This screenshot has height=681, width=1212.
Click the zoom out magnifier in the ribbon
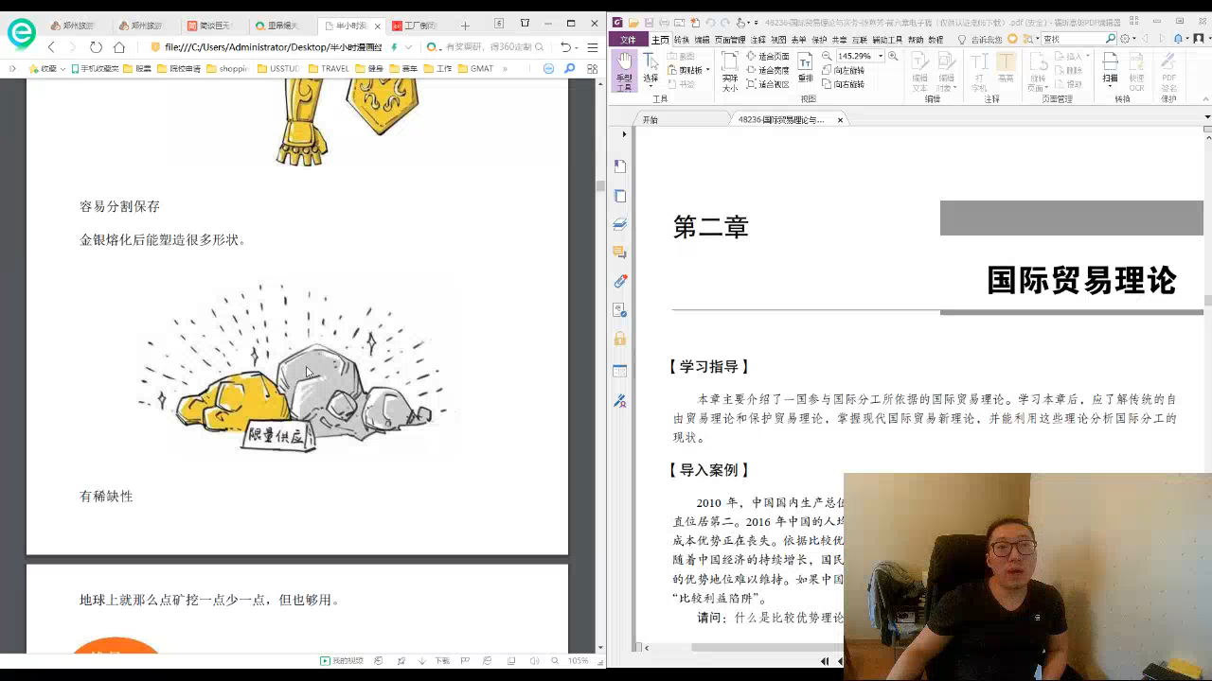click(x=827, y=57)
